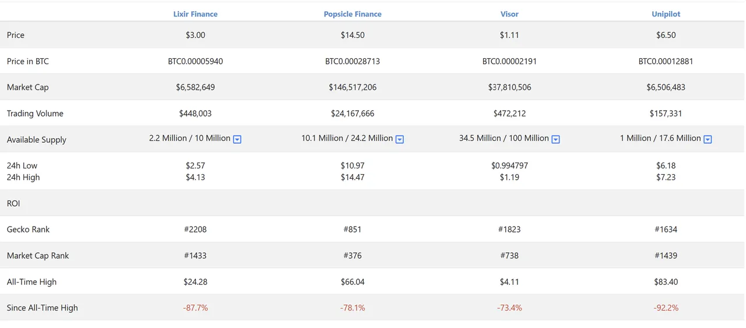Click market cap $6,582,649
The width and height of the screenshot is (746, 328).
(x=195, y=87)
